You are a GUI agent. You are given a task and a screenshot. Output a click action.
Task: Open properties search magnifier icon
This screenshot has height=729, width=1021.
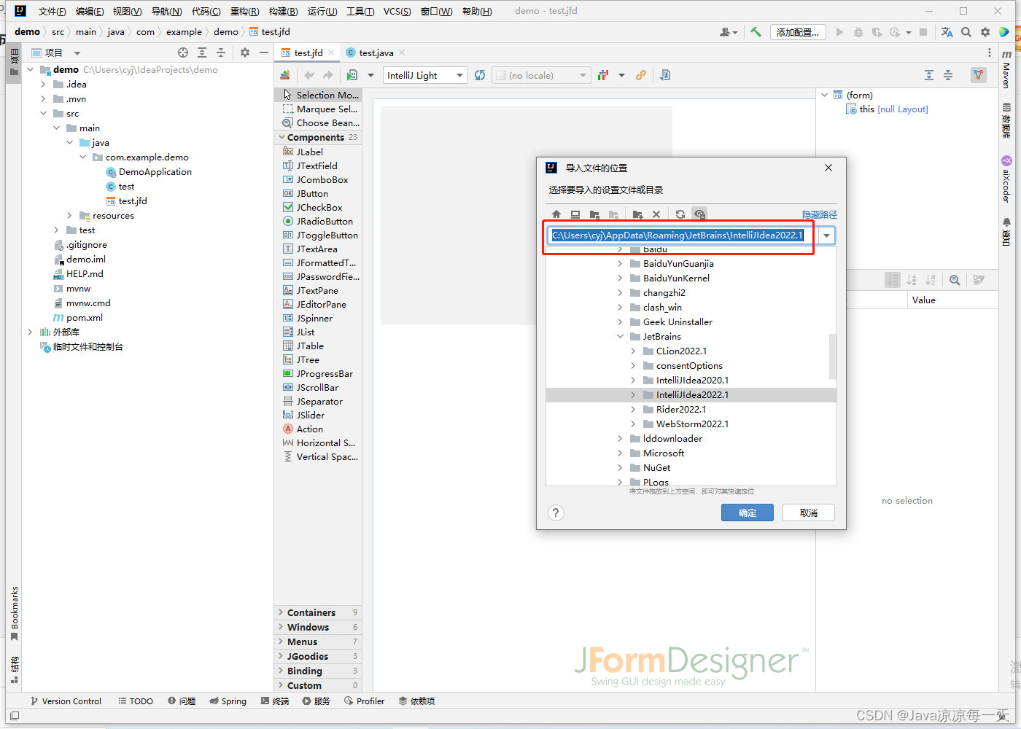click(x=955, y=280)
